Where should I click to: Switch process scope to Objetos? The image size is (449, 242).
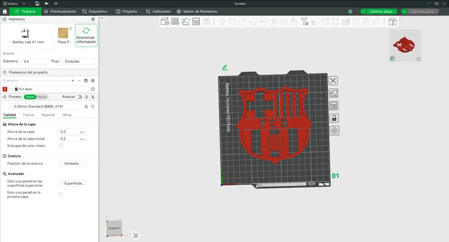click(42, 97)
